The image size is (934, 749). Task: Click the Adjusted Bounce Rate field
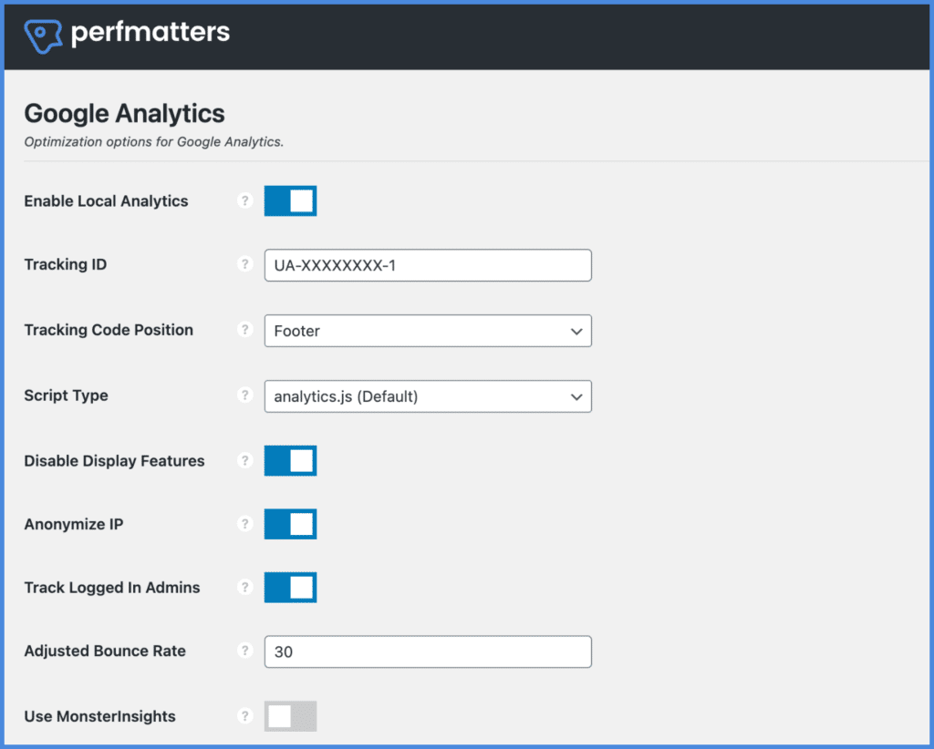point(428,652)
